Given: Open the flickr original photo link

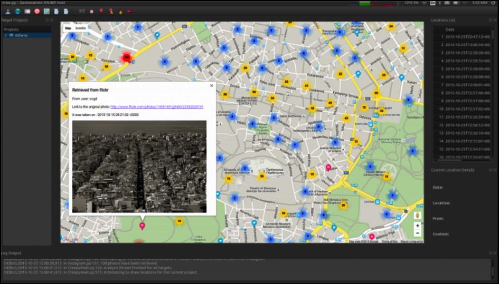Looking at the screenshot, I should click(x=156, y=107).
